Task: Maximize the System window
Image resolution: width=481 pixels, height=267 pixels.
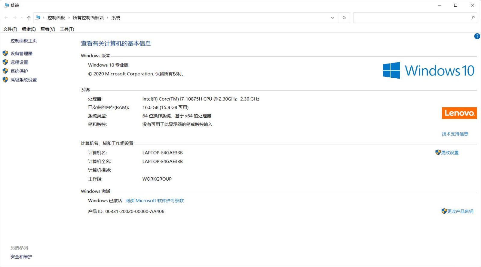Action: pyautogui.click(x=456, y=5)
